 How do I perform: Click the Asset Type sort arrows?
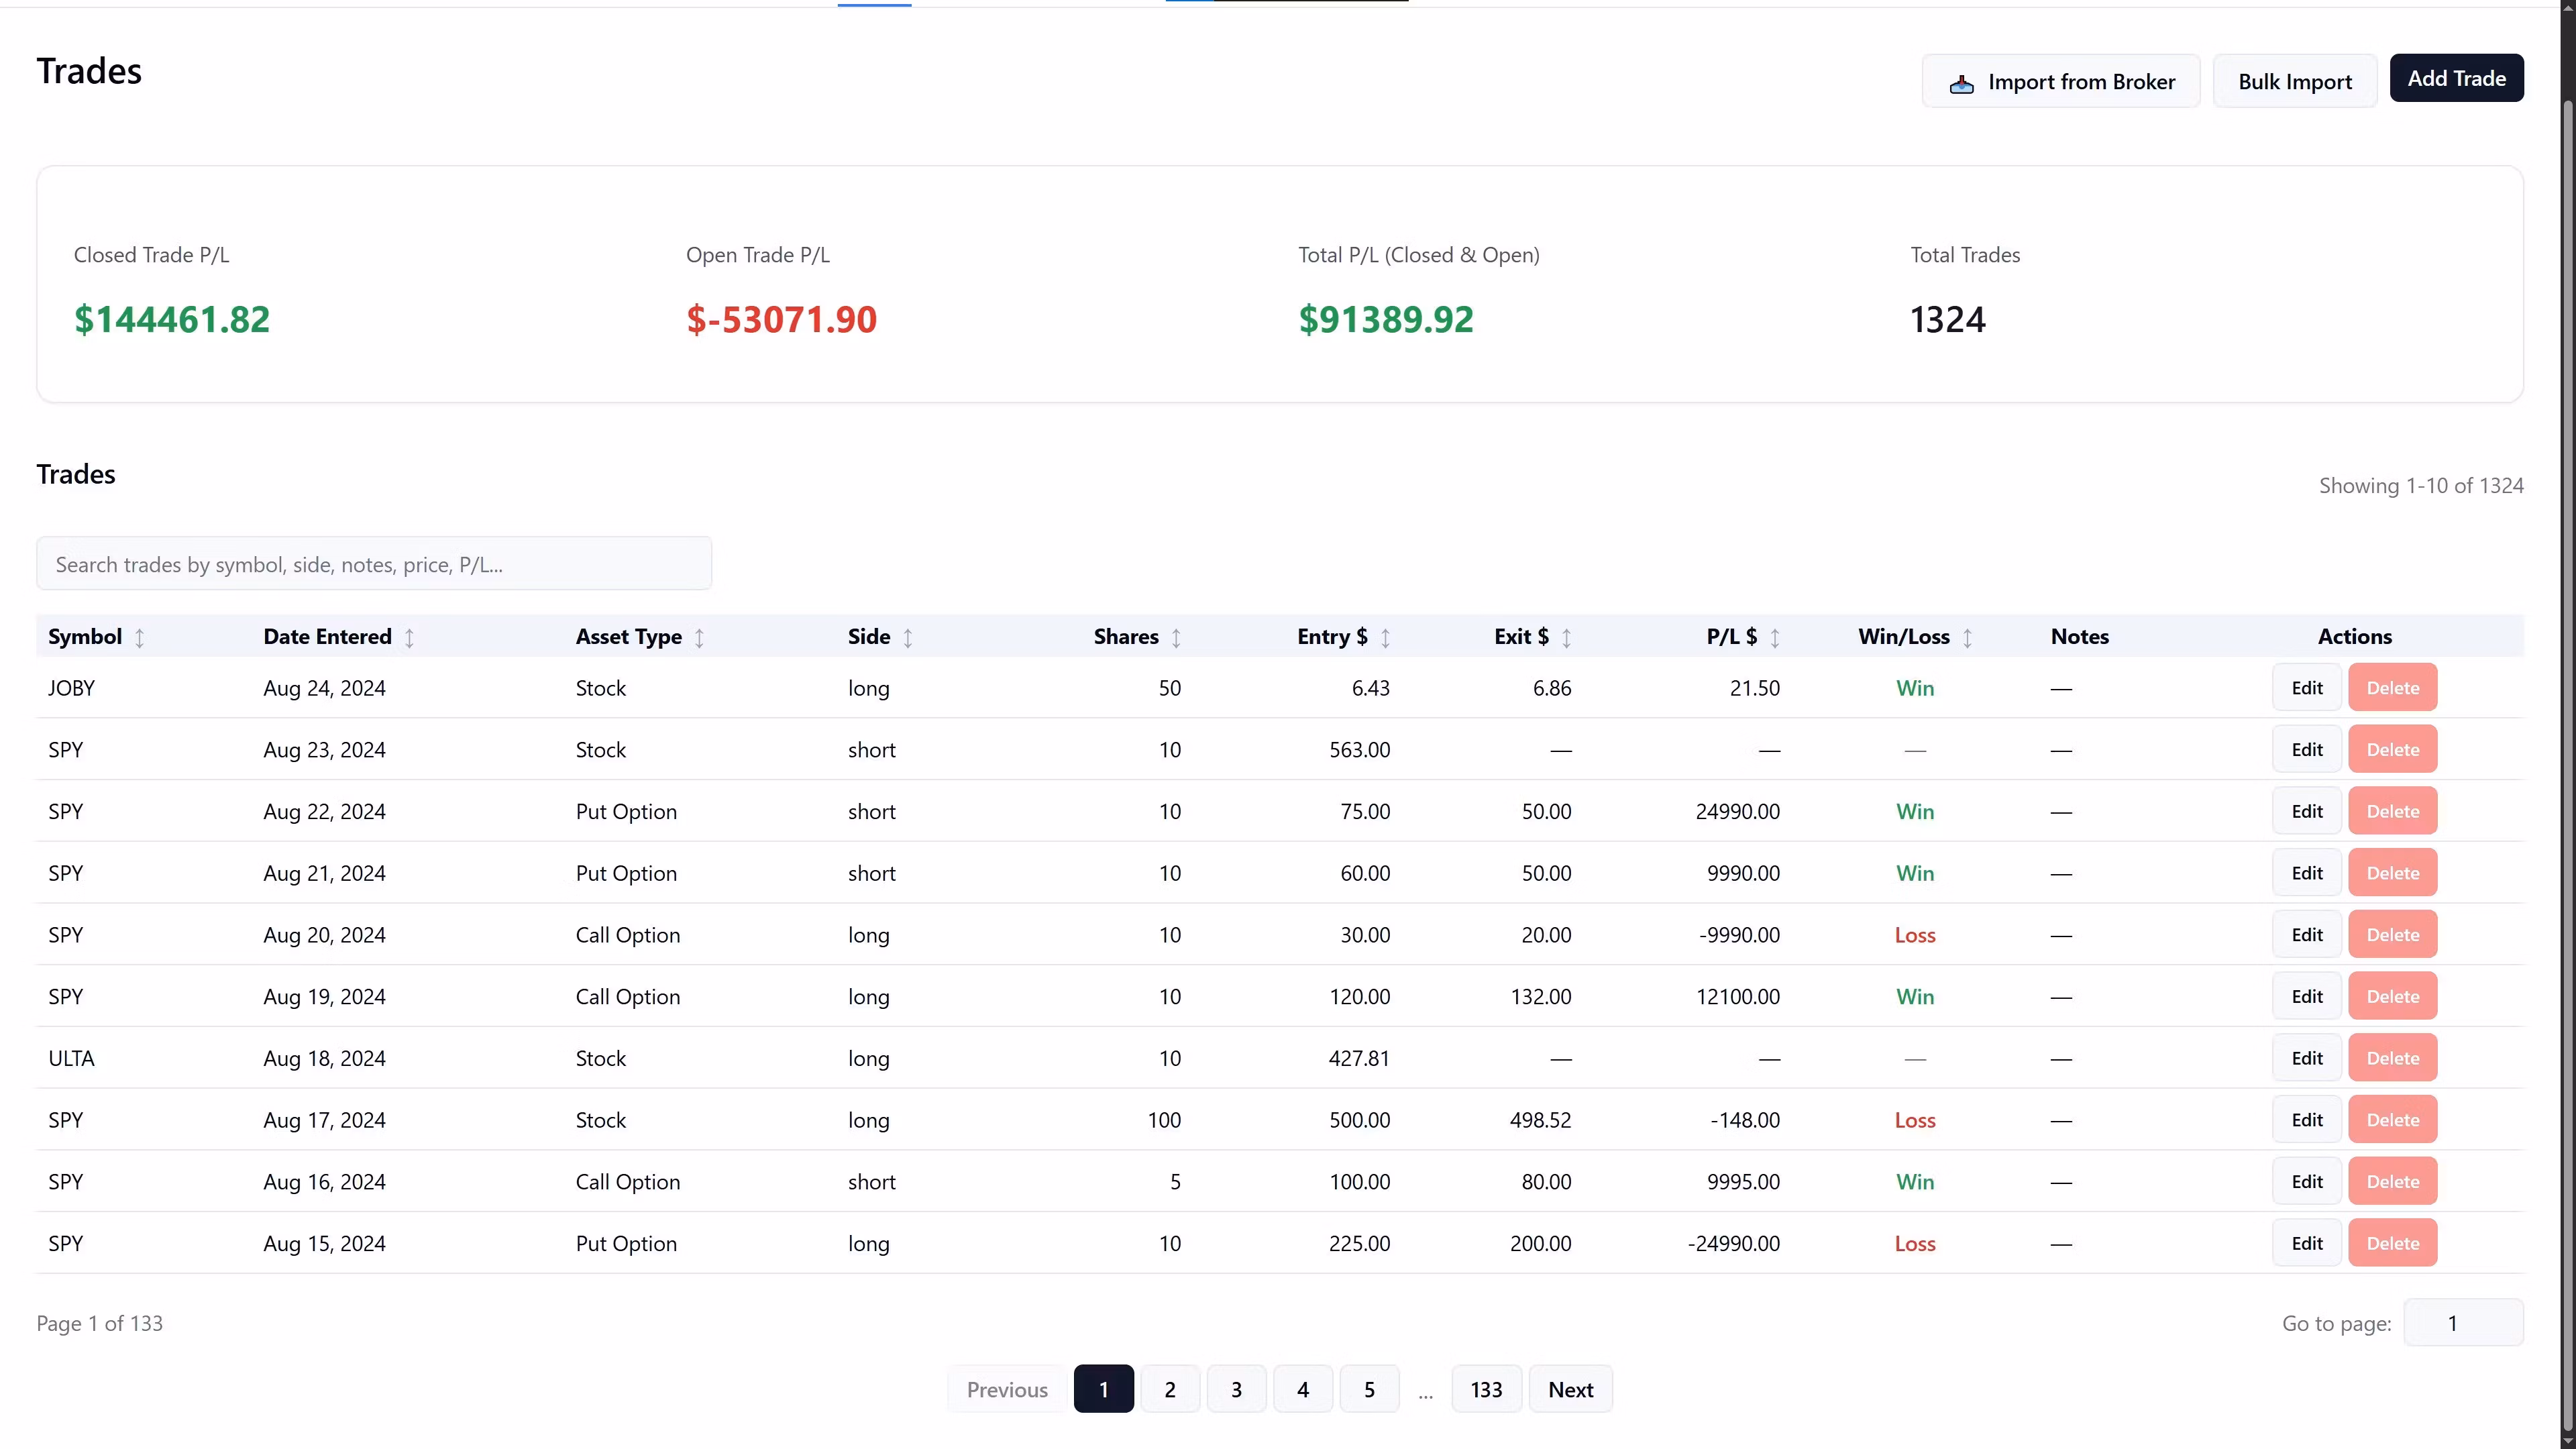(699, 638)
